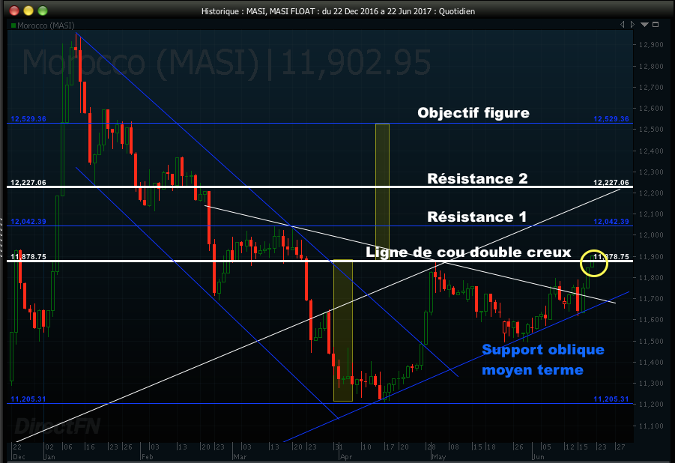
Task: Select the 'Résistance 2' label
Action: pyautogui.click(x=477, y=178)
